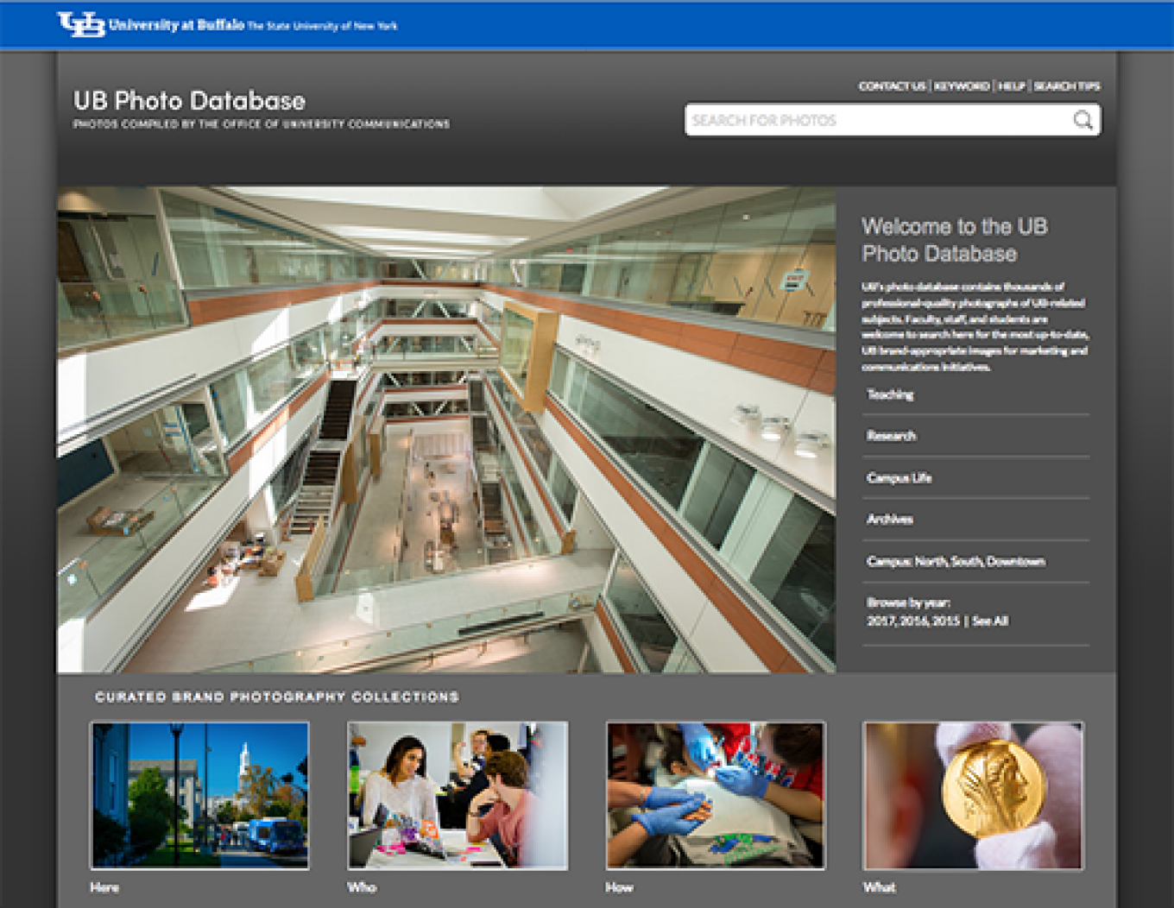Open the How photo collection
The width and height of the screenshot is (1174, 908).
point(716,796)
